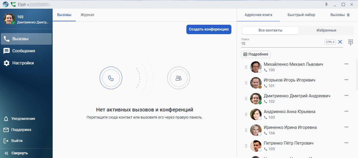Click Выйти logout icon

6,141
